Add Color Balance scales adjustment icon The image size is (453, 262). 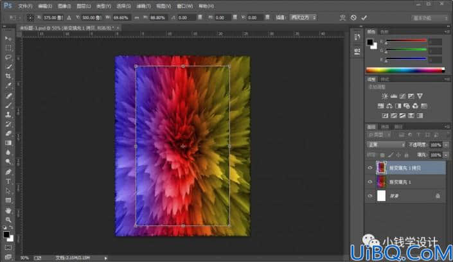[389, 106]
